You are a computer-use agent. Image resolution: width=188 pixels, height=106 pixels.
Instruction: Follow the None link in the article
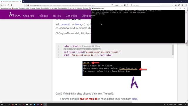[x=78, y=24]
